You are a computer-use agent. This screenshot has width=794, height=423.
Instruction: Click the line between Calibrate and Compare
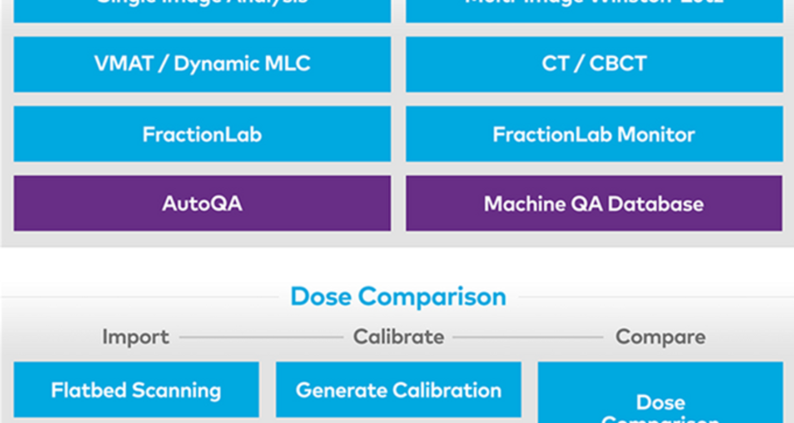[x=528, y=337]
